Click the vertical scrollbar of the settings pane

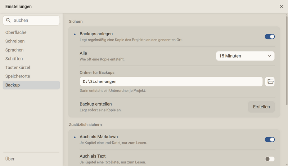coord(287,60)
